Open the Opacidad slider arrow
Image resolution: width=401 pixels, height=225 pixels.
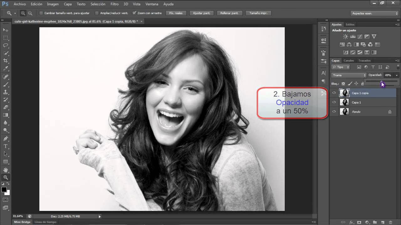coord(397,75)
